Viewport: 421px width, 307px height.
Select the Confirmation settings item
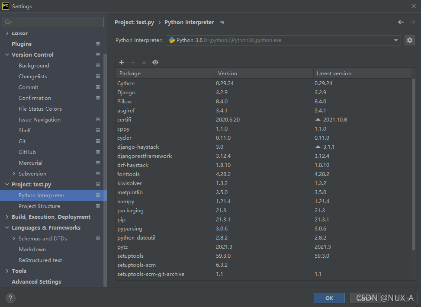pos(35,98)
